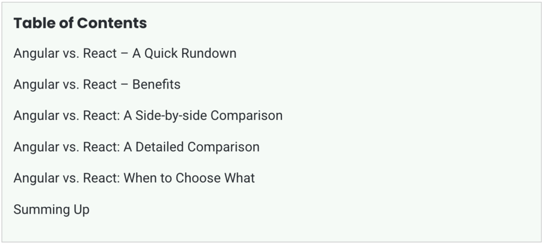Select the first table of contents entry
This screenshot has width=544, height=245.
click(x=125, y=54)
